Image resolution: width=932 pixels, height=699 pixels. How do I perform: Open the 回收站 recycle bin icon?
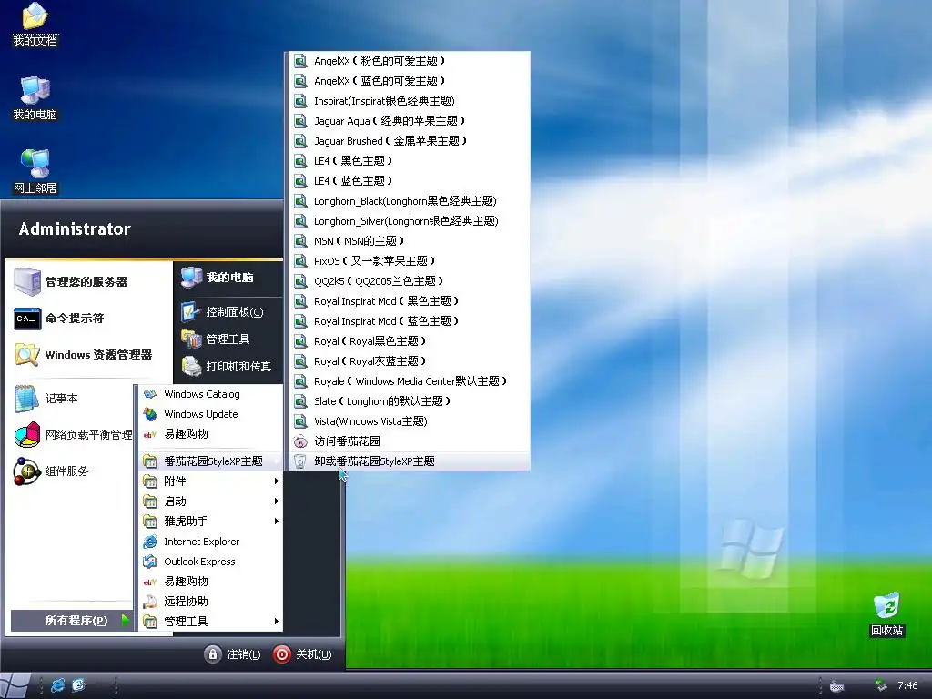coord(886,614)
